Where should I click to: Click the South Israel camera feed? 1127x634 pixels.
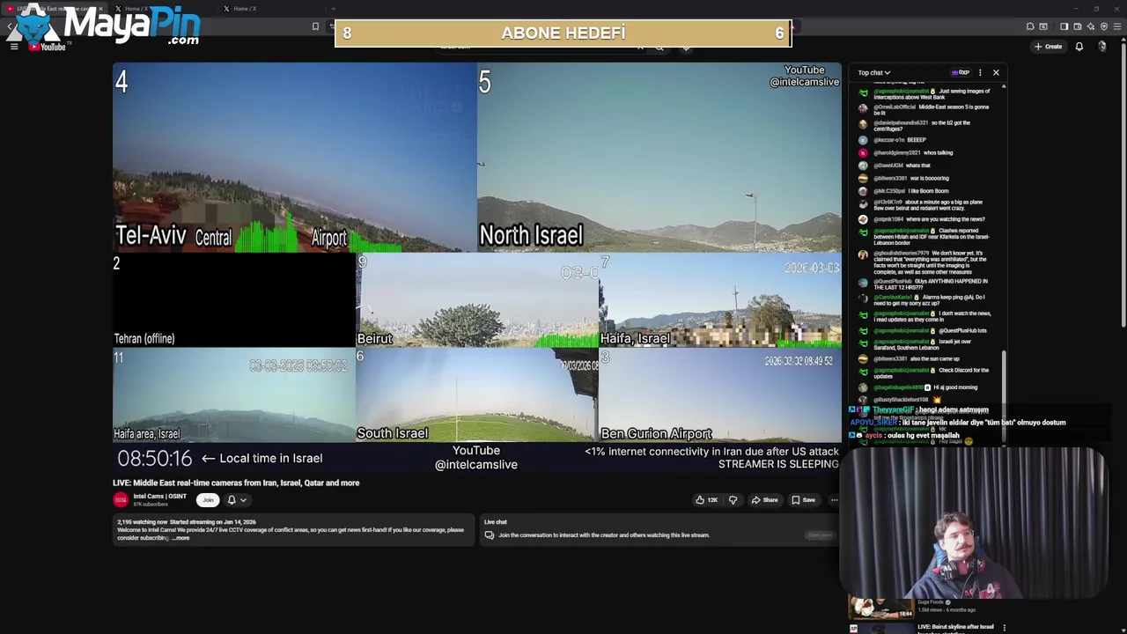coord(477,395)
